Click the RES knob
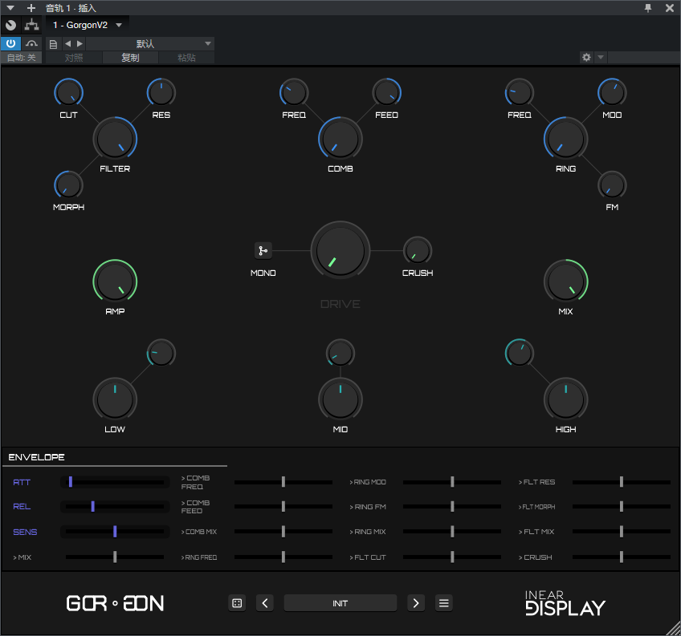This screenshot has width=681, height=636. pos(161,92)
